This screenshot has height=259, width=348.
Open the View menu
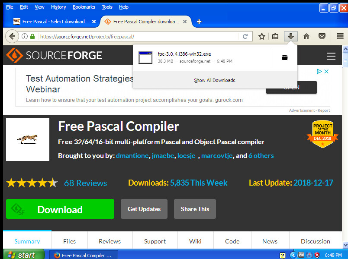tap(39, 7)
